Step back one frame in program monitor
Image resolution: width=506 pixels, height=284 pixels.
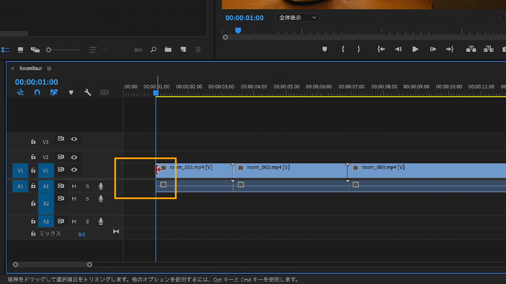tap(398, 49)
